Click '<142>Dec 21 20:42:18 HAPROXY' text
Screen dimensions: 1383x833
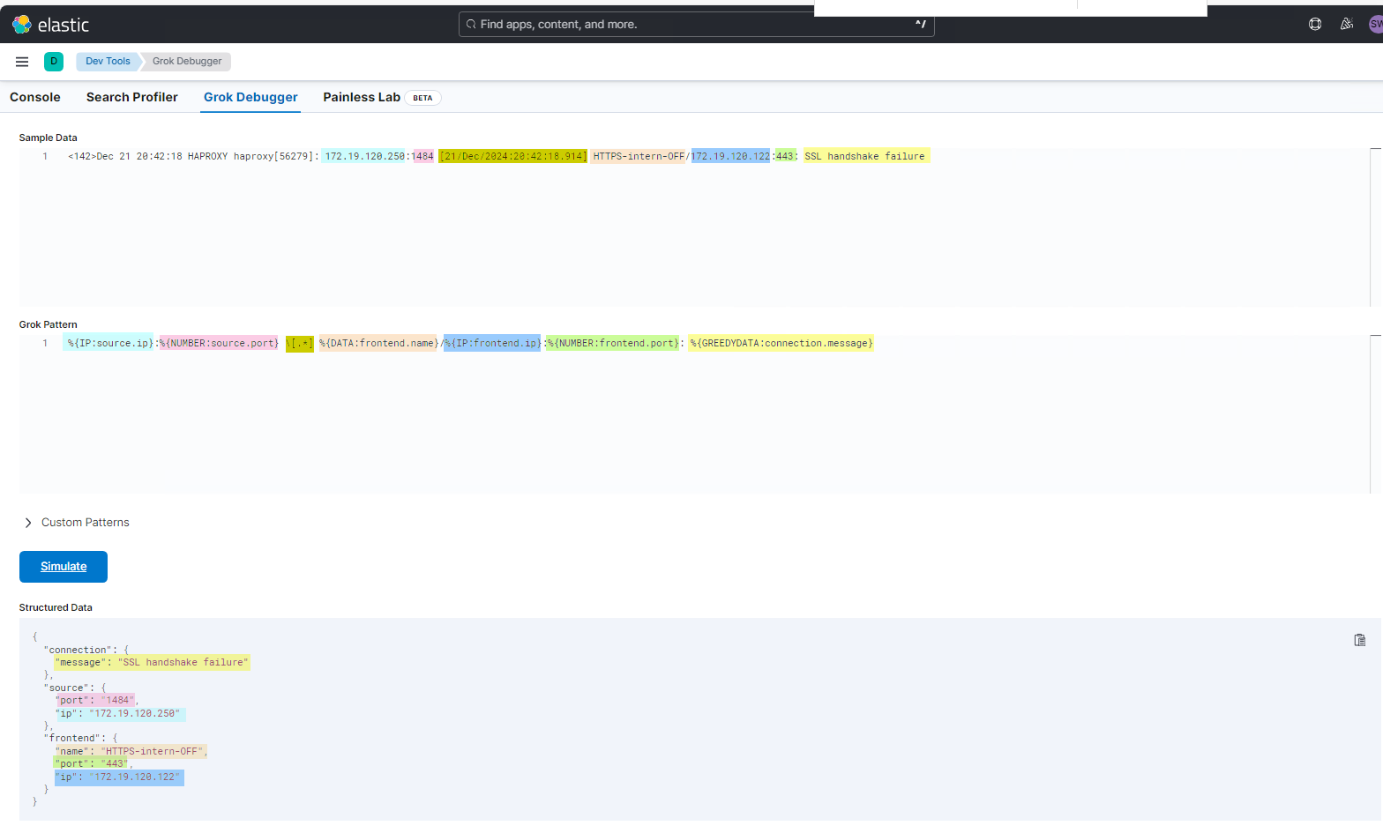pyautogui.click(x=148, y=156)
